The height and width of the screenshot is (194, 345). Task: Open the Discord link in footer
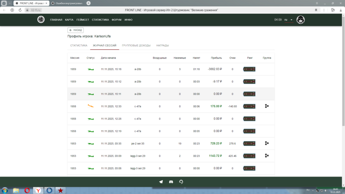[x=171, y=182]
